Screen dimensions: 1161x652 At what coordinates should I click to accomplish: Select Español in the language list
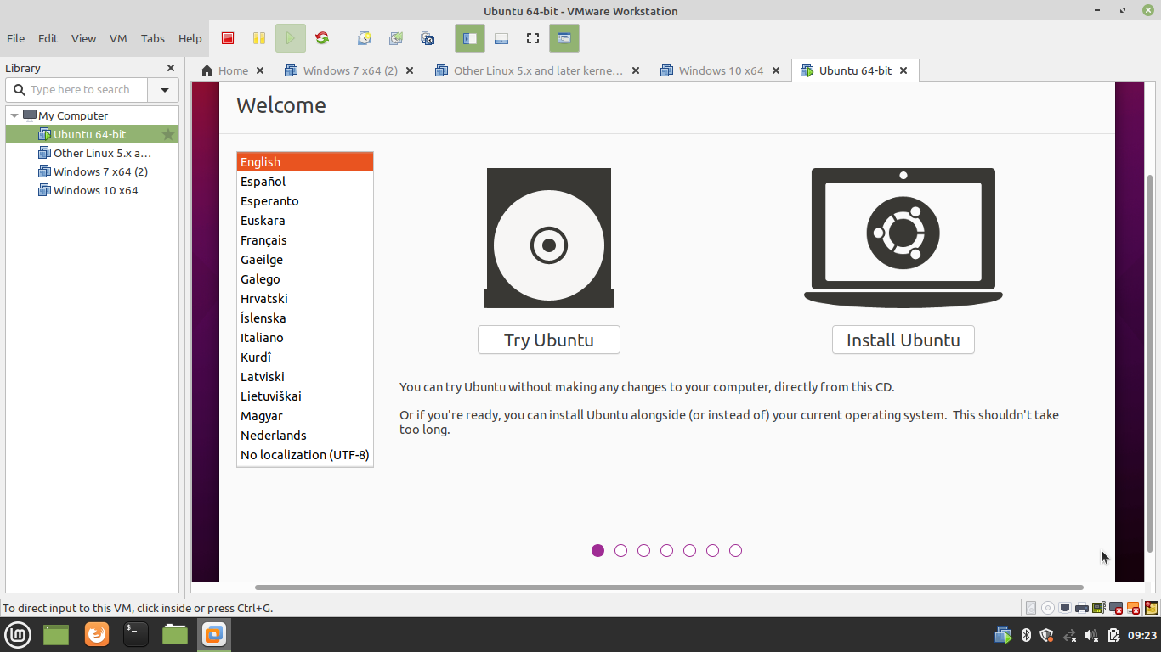point(305,182)
